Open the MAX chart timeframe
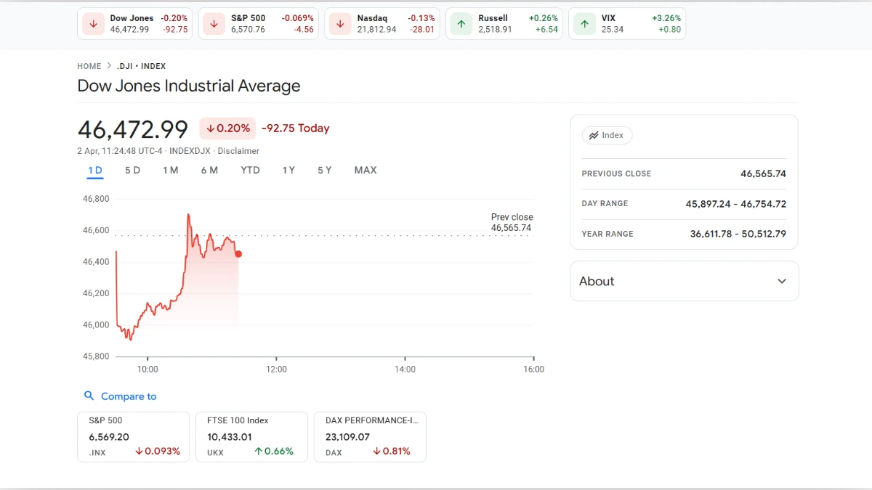This screenshot has width=872, height=490. point(366,170)
